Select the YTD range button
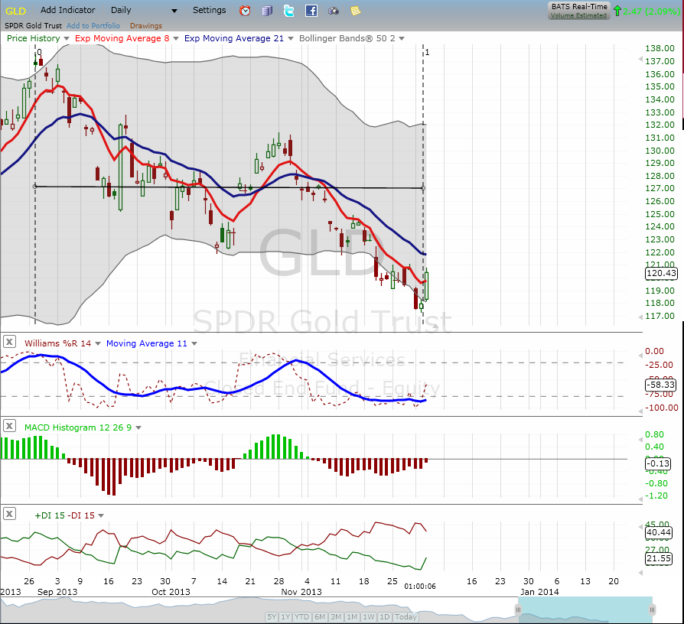 pos(302,617)
